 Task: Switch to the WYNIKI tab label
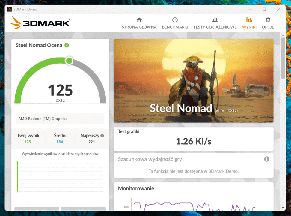coord(249,27)
